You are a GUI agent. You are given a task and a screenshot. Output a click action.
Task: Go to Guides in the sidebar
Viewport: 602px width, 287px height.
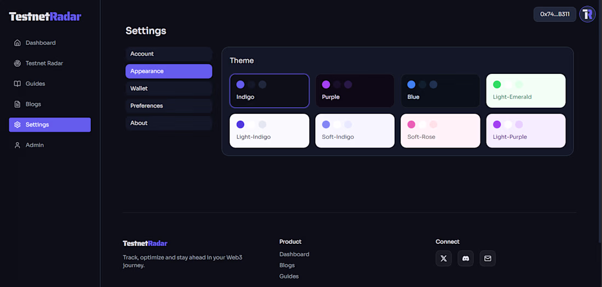click(x=50, y=84)
